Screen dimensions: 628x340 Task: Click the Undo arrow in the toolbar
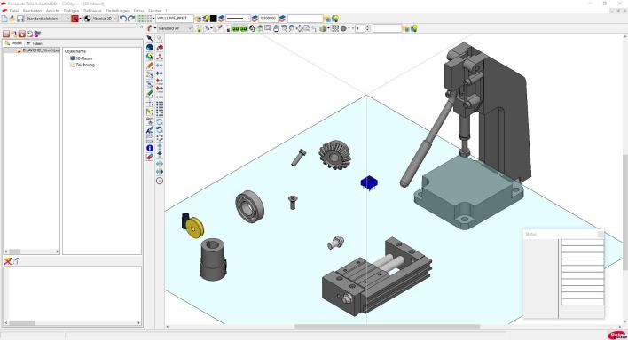pyautogui.click(x=123, y=19)
